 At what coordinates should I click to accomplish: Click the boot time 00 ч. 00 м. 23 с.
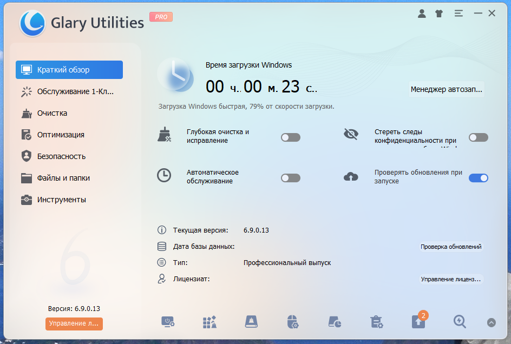pyautogui.click(x=261, y=87)
